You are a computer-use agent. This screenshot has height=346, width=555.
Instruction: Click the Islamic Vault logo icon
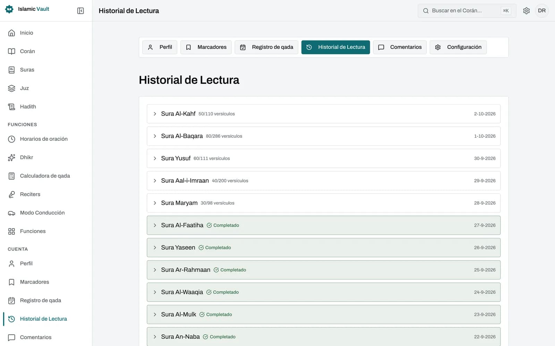click(9, 9)
